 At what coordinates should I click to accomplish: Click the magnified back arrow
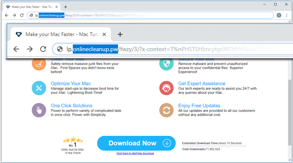tap(16, 49)
